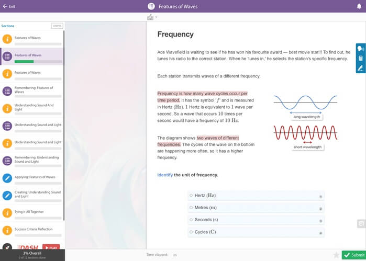Open Understanding Sound And Light info icon
The width and height of the screenshot is (366, 261).
point(7,109)
